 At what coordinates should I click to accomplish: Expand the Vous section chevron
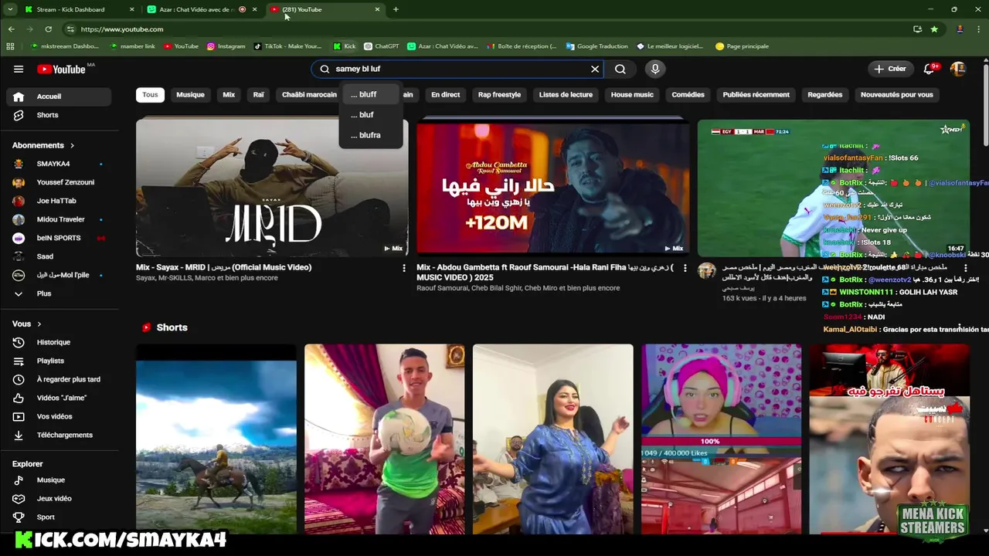point(39,324)
